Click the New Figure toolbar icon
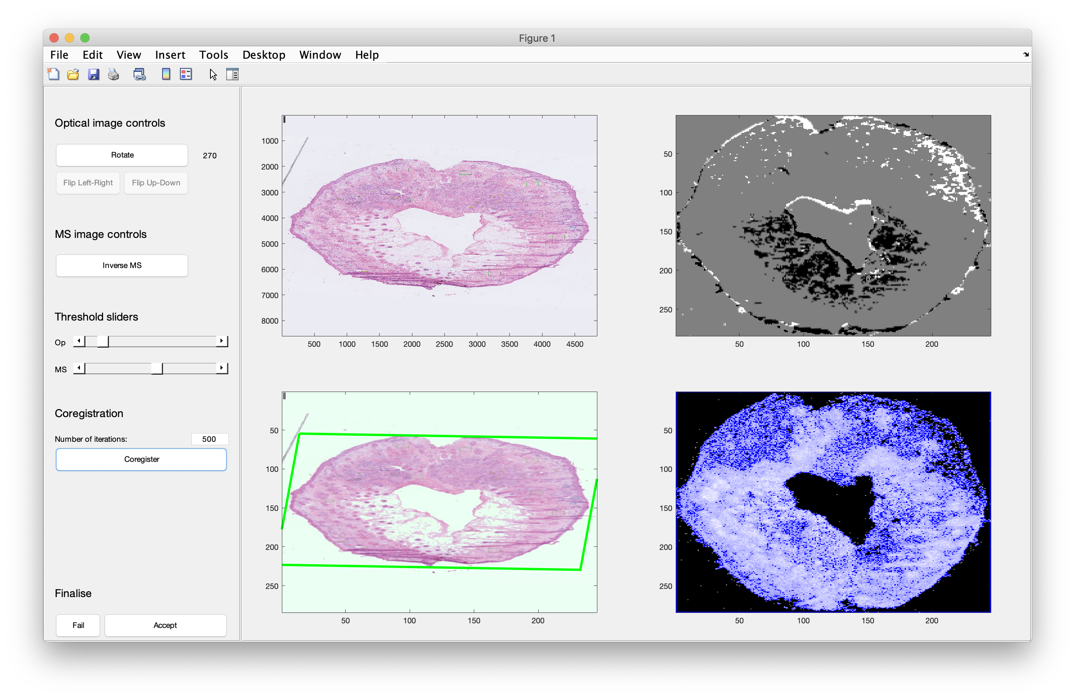Viewport: 1075px width, 699px height. [53, 74]
